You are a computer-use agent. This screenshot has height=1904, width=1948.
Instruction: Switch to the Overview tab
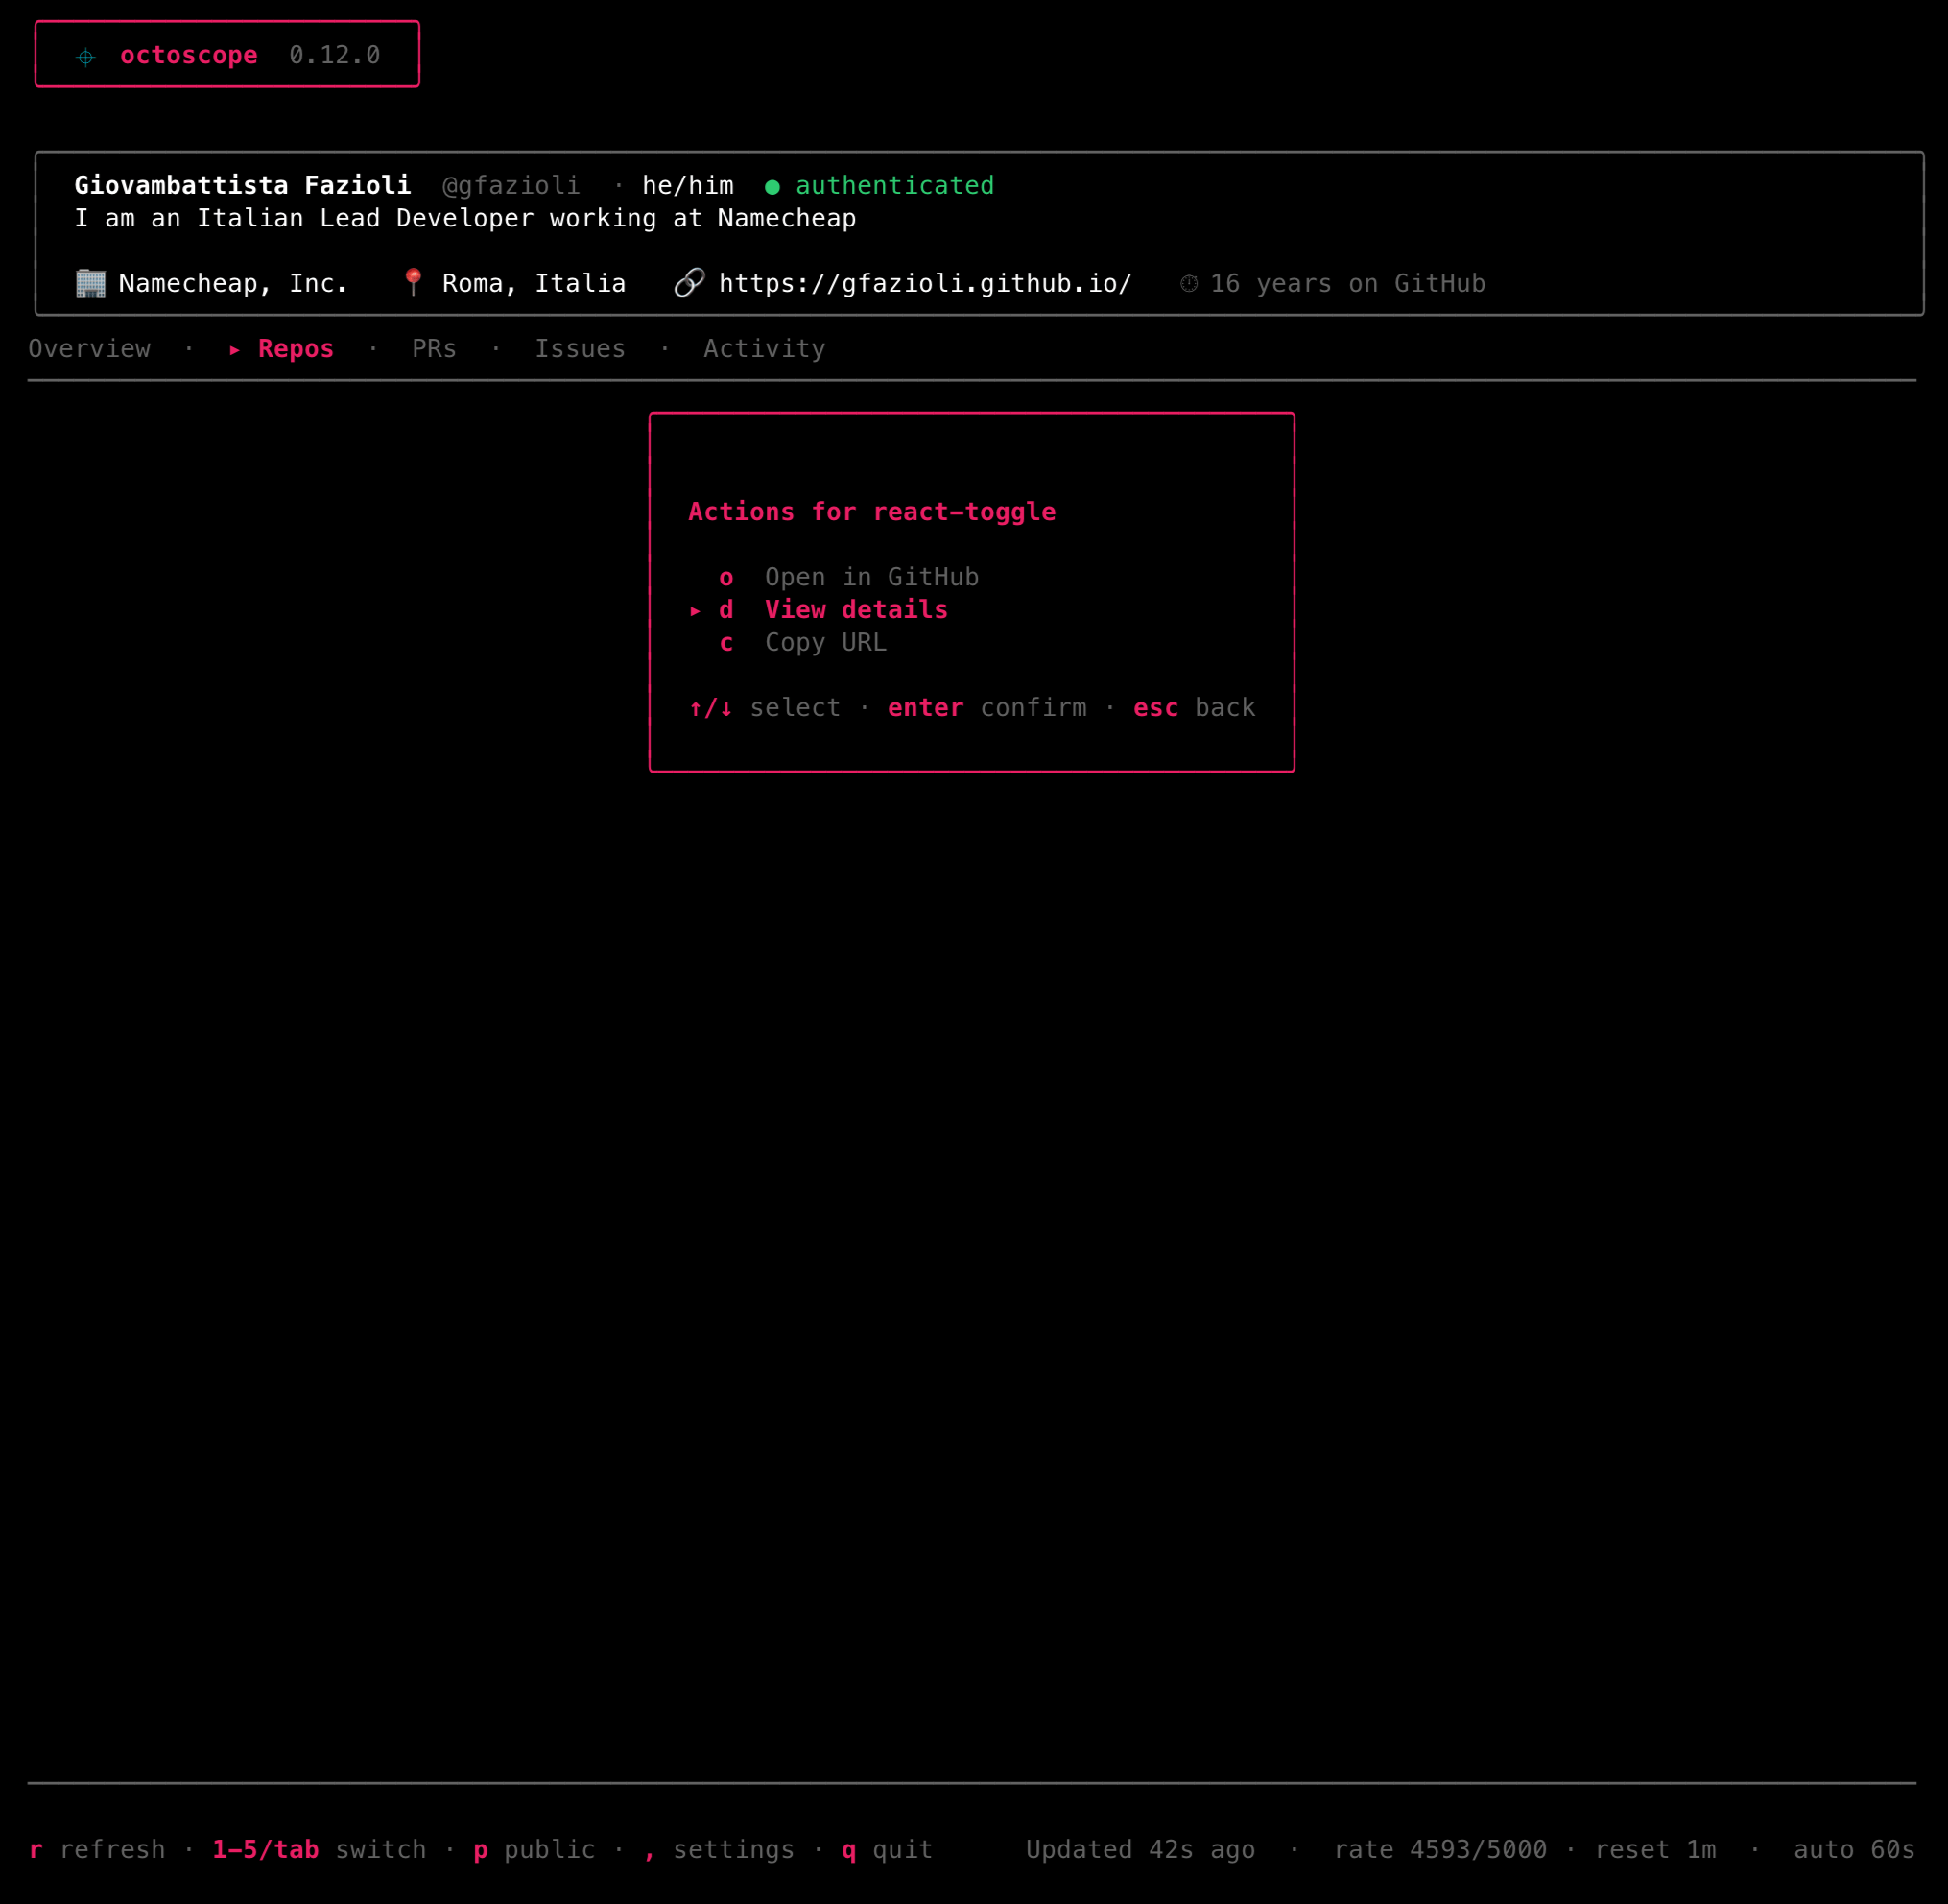point(89,348)
